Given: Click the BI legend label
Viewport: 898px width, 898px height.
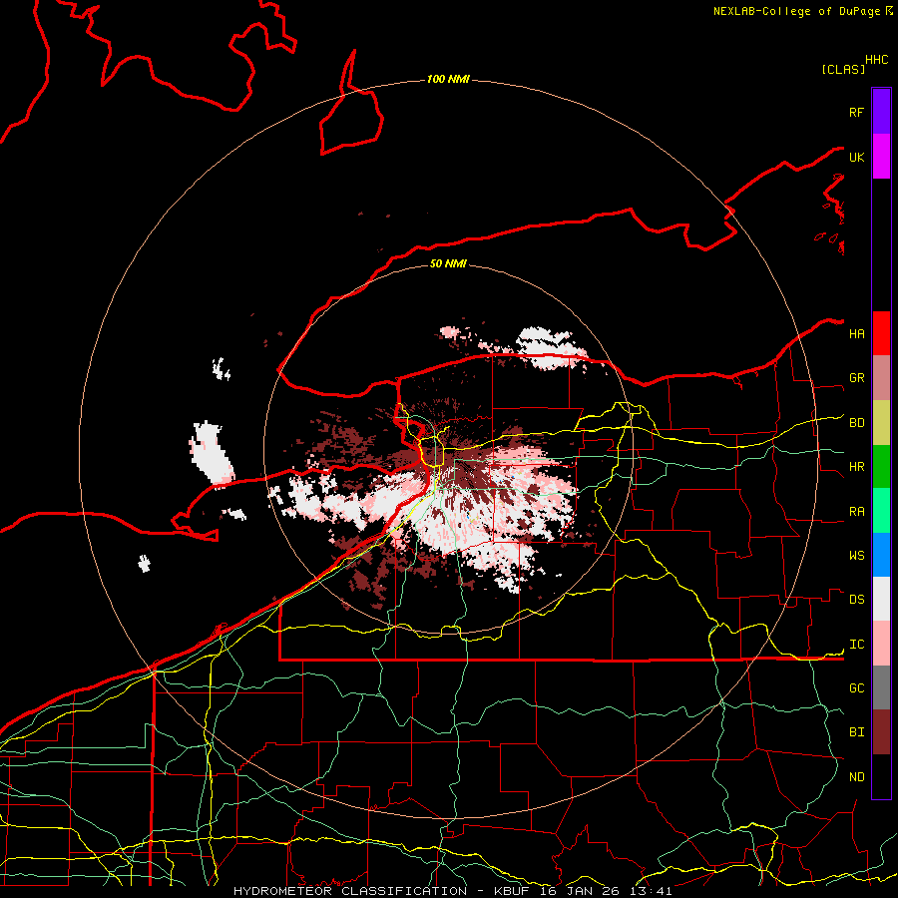Looking at the screenshot, I should pos(856,732).
